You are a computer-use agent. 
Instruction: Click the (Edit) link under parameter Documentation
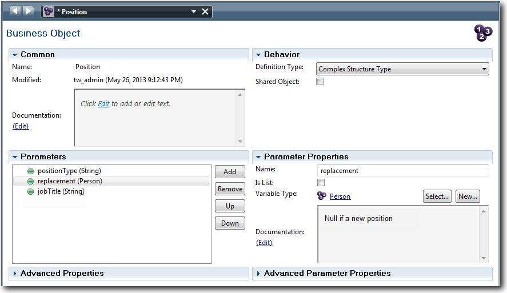[x=264, y=243]
